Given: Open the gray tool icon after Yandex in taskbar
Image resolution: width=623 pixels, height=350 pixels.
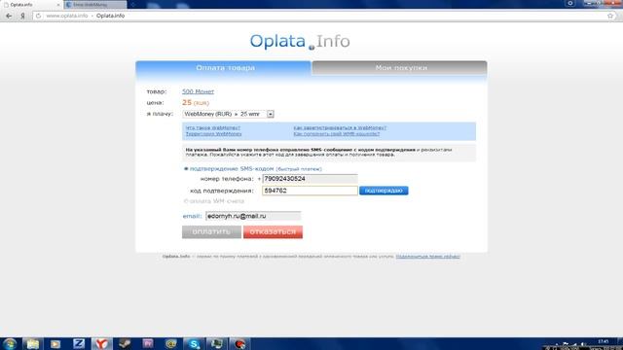Looking at the screenshot, I should click(x=125, y=343).
